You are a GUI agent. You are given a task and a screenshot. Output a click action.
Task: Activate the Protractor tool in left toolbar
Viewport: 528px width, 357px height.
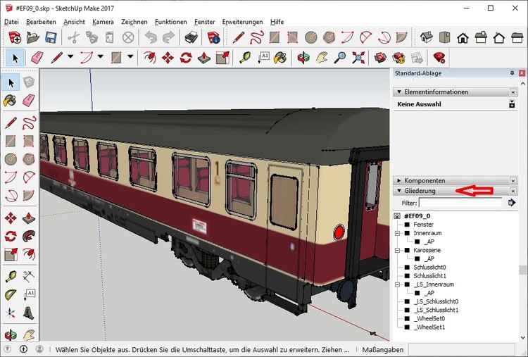click(11, 294)
